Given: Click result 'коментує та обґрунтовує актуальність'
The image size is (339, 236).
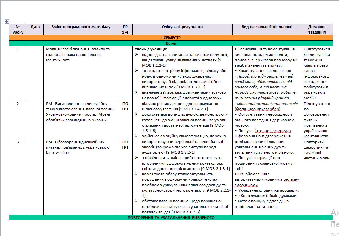Looking at the screenshot, I should [x=186, y=185].
